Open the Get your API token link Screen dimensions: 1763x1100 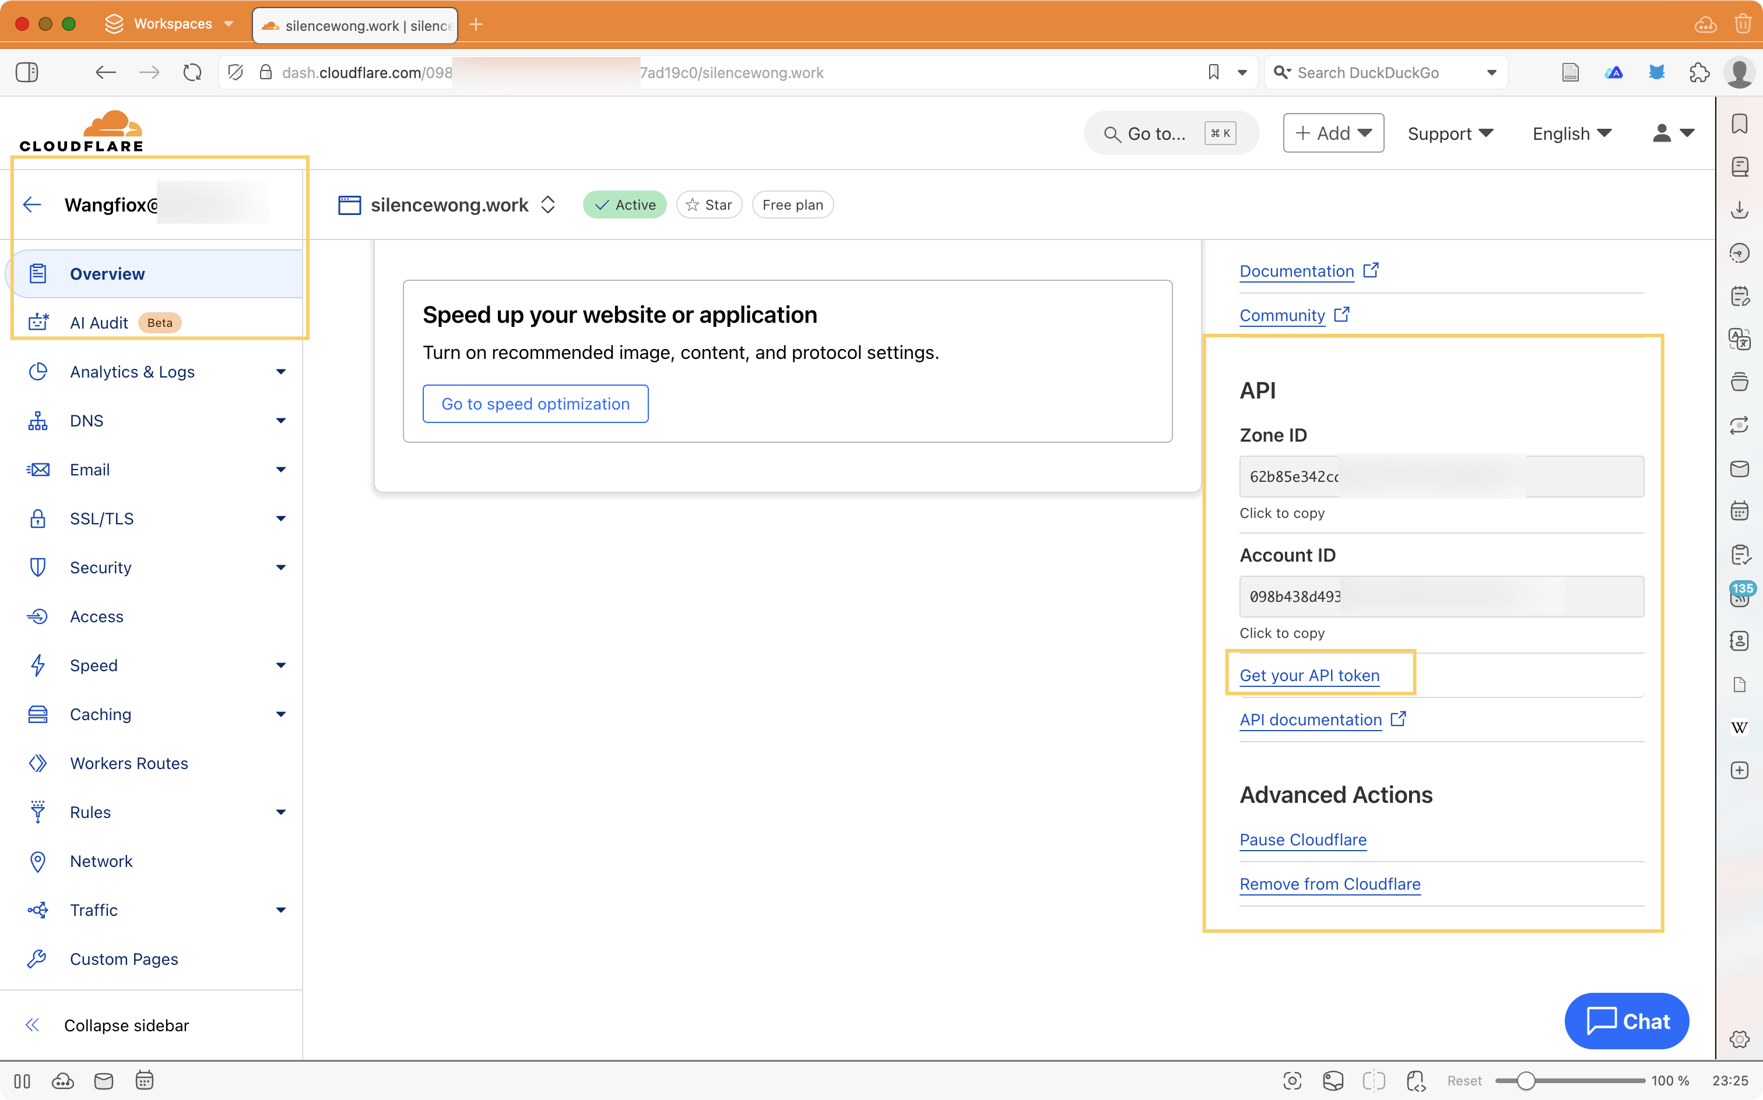1309,675
